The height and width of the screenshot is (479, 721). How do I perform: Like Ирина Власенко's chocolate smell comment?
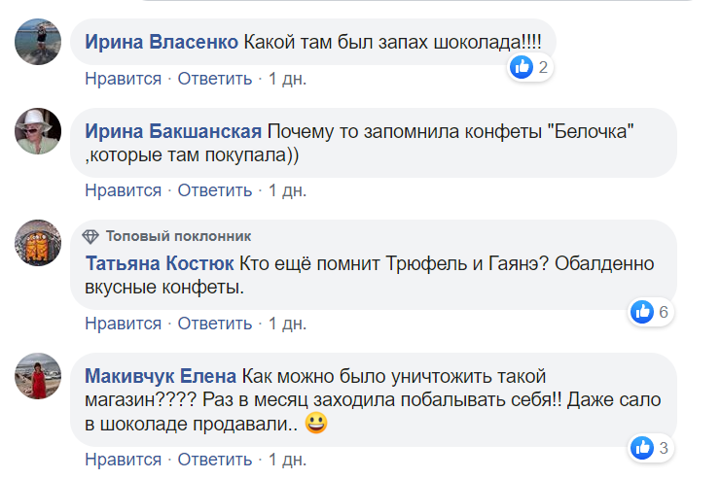(123, 79)
